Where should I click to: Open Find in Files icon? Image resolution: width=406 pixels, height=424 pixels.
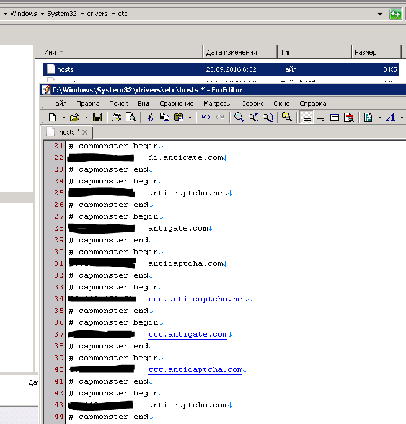(287, 118)
